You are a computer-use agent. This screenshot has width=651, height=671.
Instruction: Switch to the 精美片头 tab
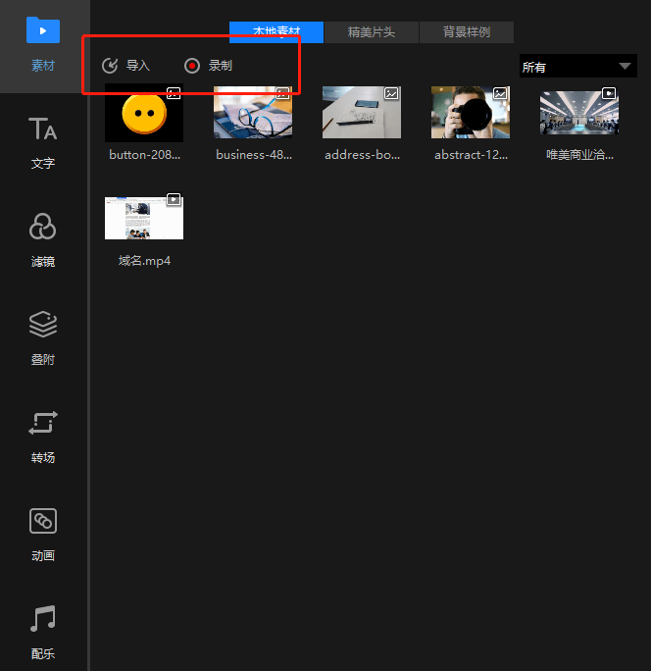(371, 32)
